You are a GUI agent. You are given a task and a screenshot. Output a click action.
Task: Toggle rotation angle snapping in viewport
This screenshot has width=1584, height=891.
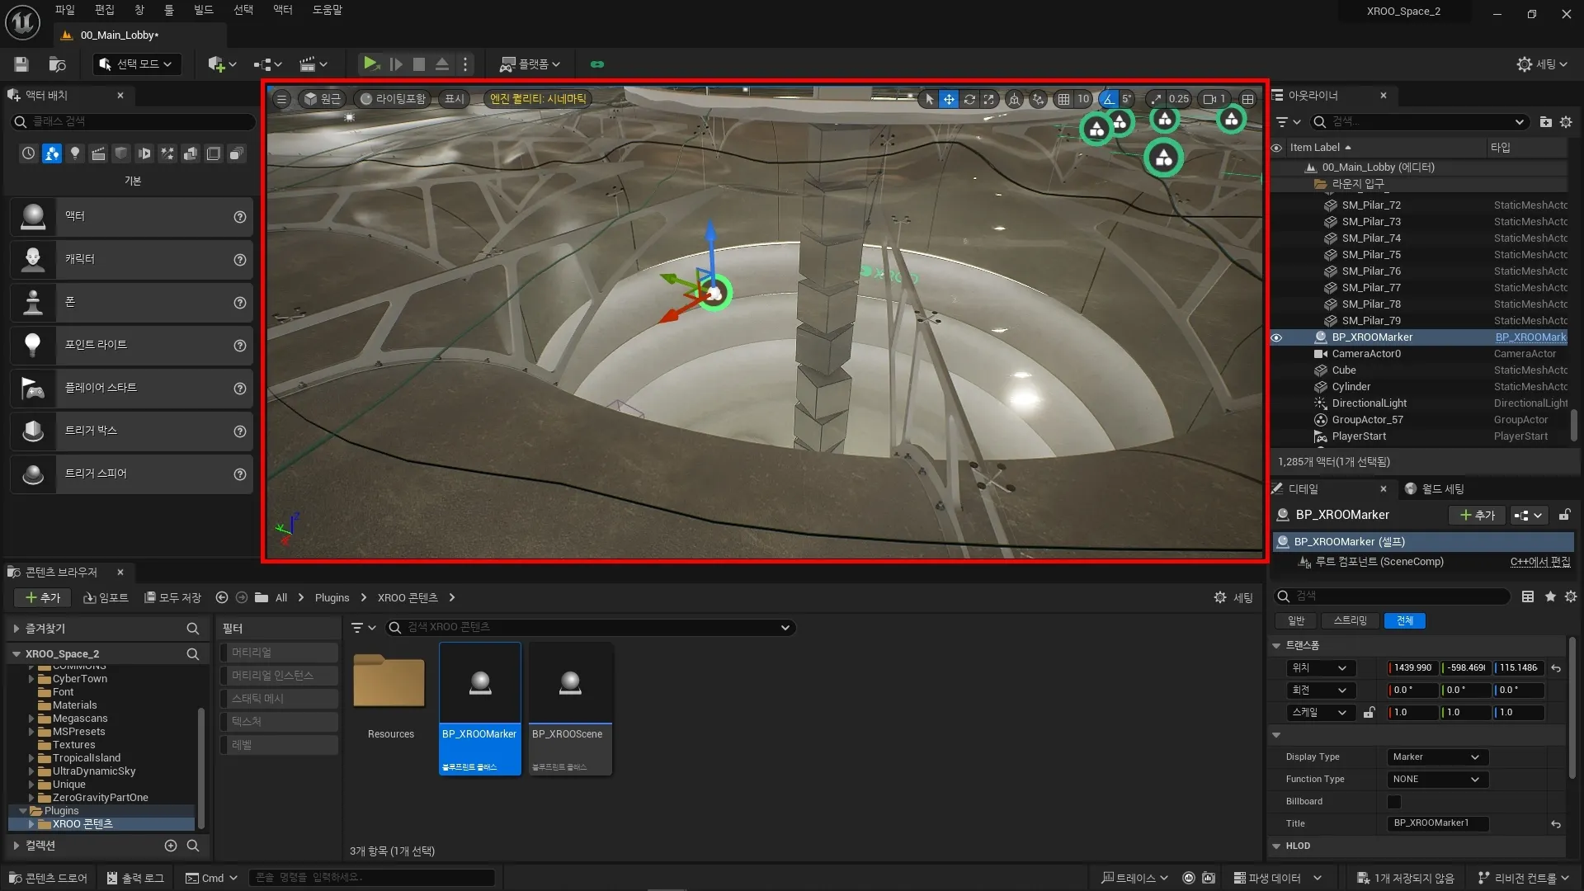[x=1108, y=99]
